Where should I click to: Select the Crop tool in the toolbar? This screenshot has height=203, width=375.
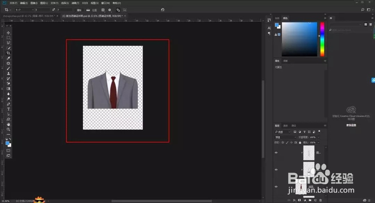pos(8,53)
